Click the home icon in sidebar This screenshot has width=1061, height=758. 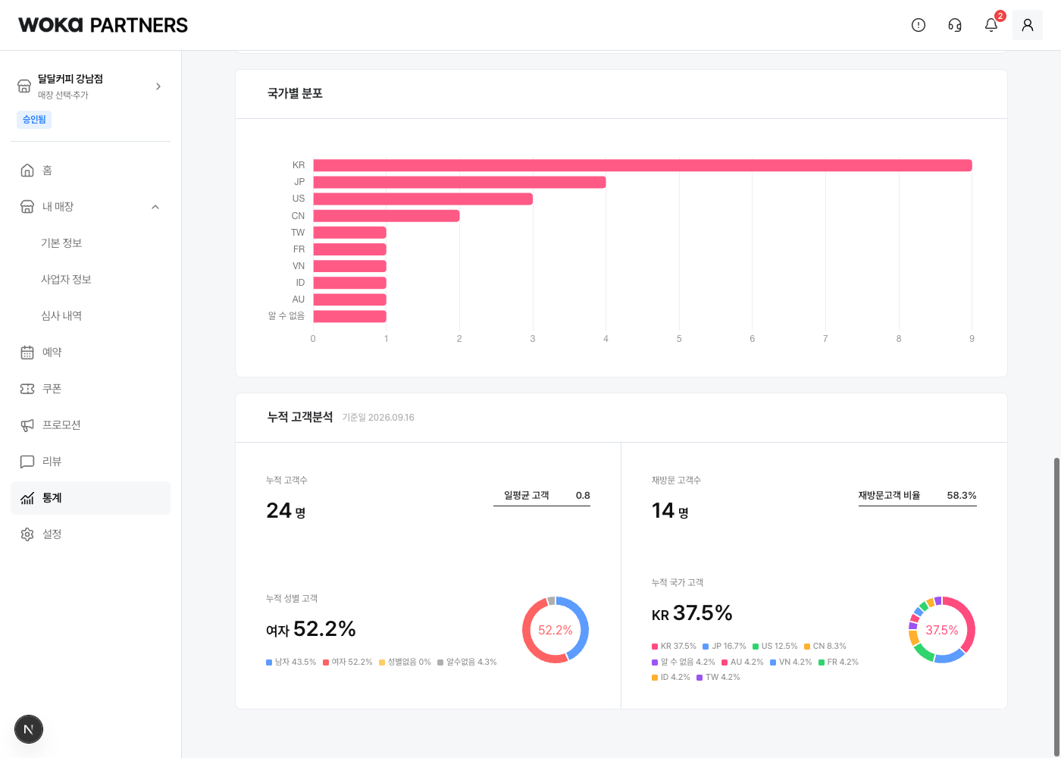coord(27,170)
